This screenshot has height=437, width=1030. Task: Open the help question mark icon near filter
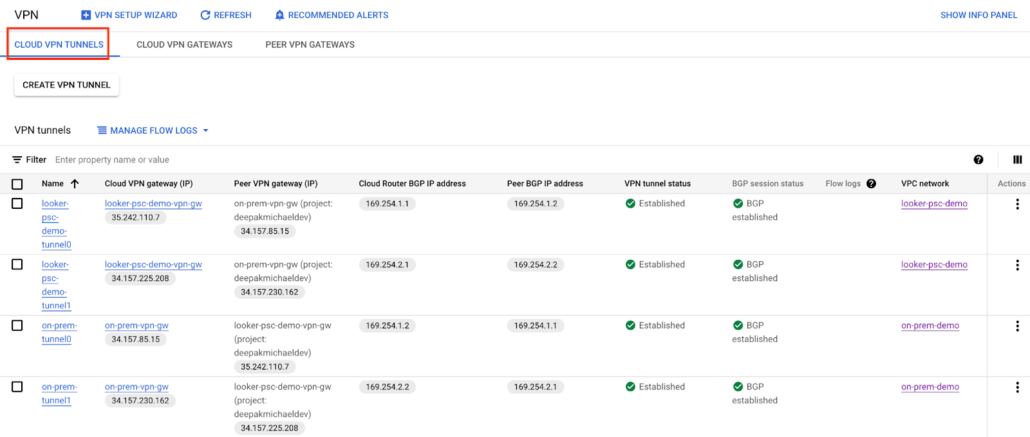tap(978, 159)
